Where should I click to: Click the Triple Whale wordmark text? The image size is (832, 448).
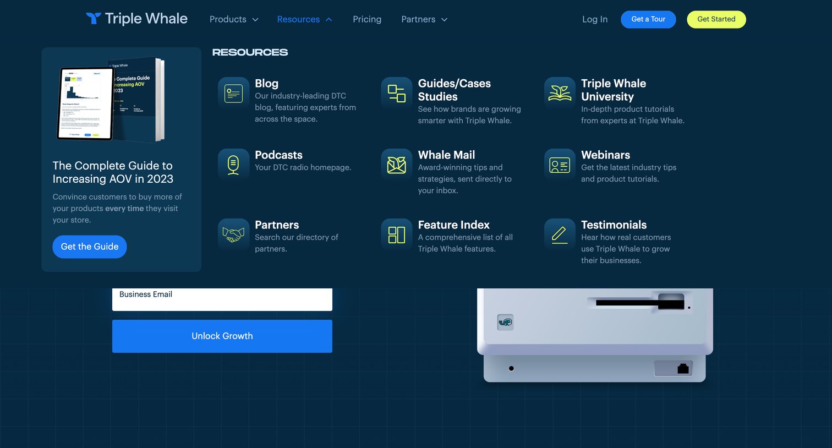146,19
